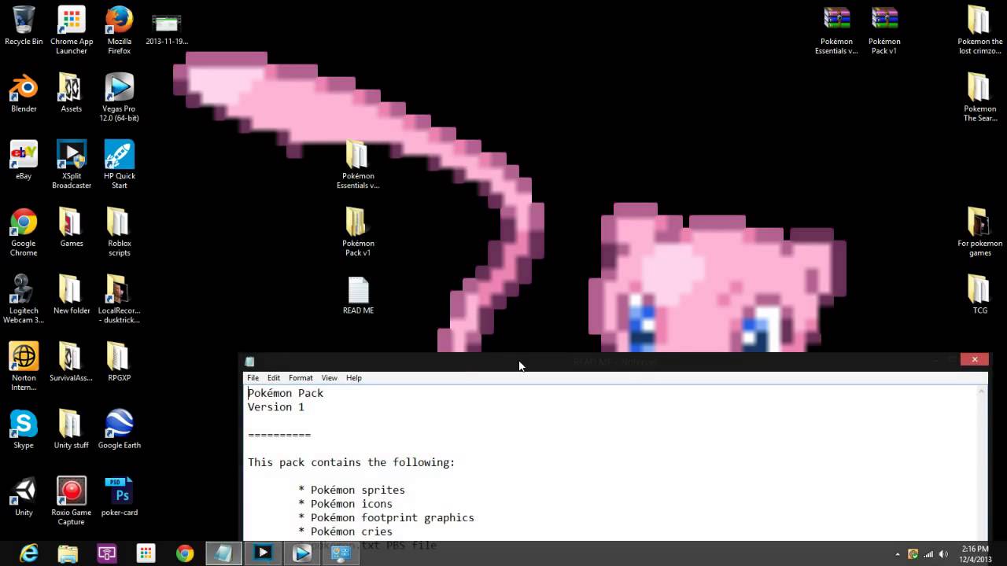
Task: Select the Games folder icon
Action: click(x=72, y=228)
